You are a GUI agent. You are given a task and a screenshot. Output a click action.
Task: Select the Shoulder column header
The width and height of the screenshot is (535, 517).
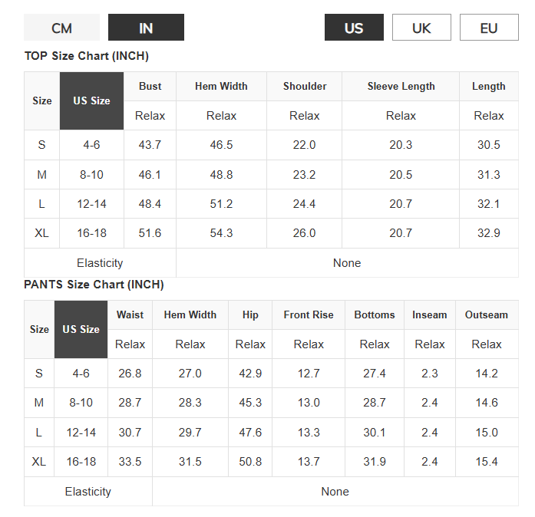tap(305, 86)
